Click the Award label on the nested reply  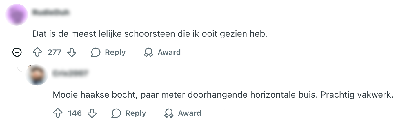pos(189,113)
